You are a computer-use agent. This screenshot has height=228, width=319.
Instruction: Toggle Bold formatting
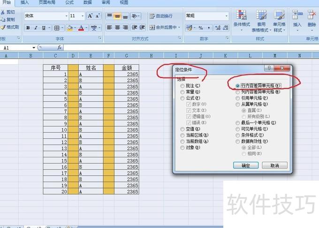(x=28, y=28)
